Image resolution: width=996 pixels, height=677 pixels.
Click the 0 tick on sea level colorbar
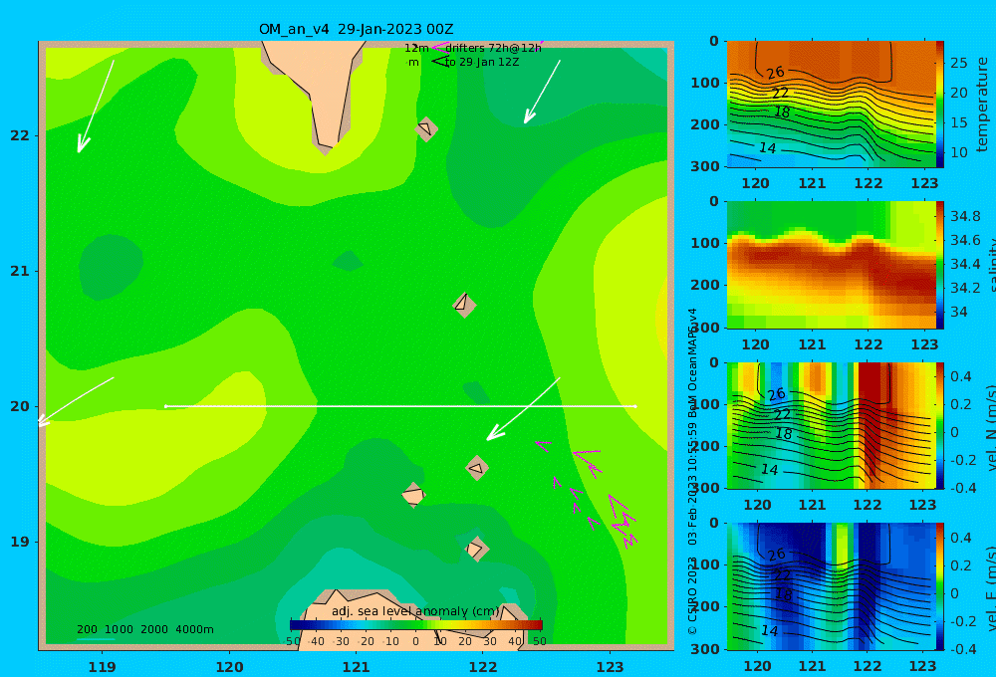click(x=415, y=641)
